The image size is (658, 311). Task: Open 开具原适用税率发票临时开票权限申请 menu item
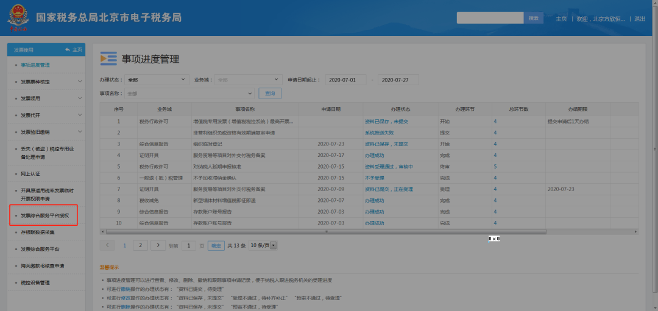point(48,195)
